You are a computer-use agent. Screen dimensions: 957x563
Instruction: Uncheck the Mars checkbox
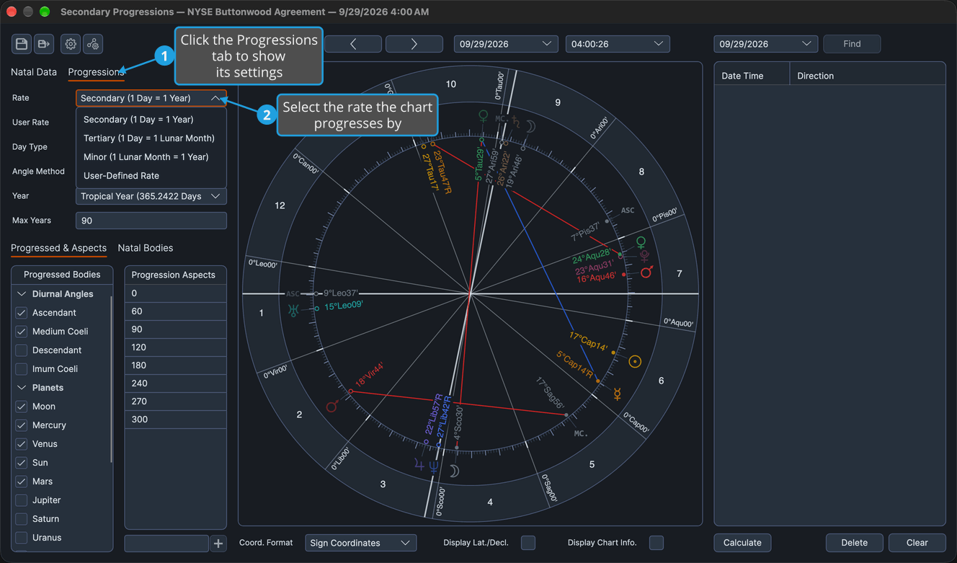tap(22, 482)
